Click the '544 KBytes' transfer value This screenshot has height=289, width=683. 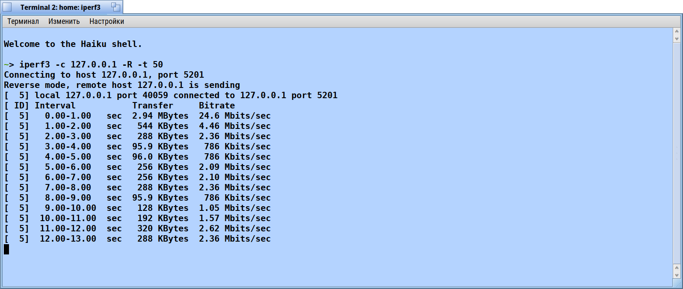[163, 126]
